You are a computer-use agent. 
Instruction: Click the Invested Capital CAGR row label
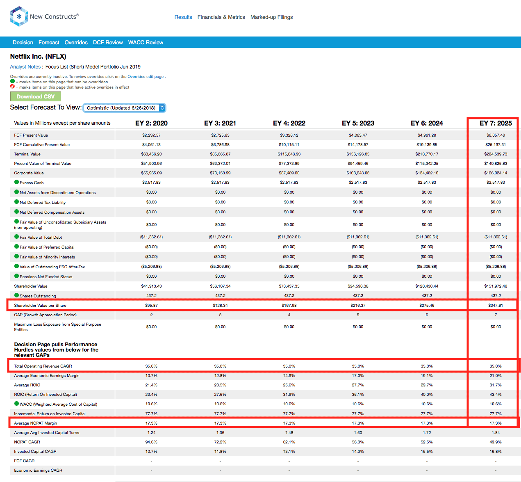tap(35, 452)
